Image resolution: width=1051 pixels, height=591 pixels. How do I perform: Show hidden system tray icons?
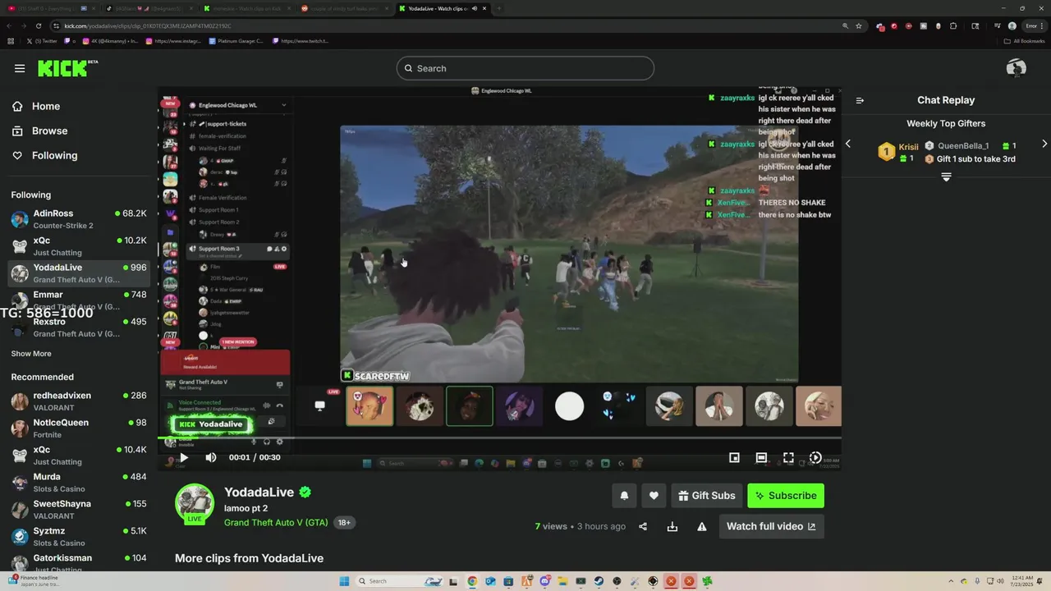point(951,581)
